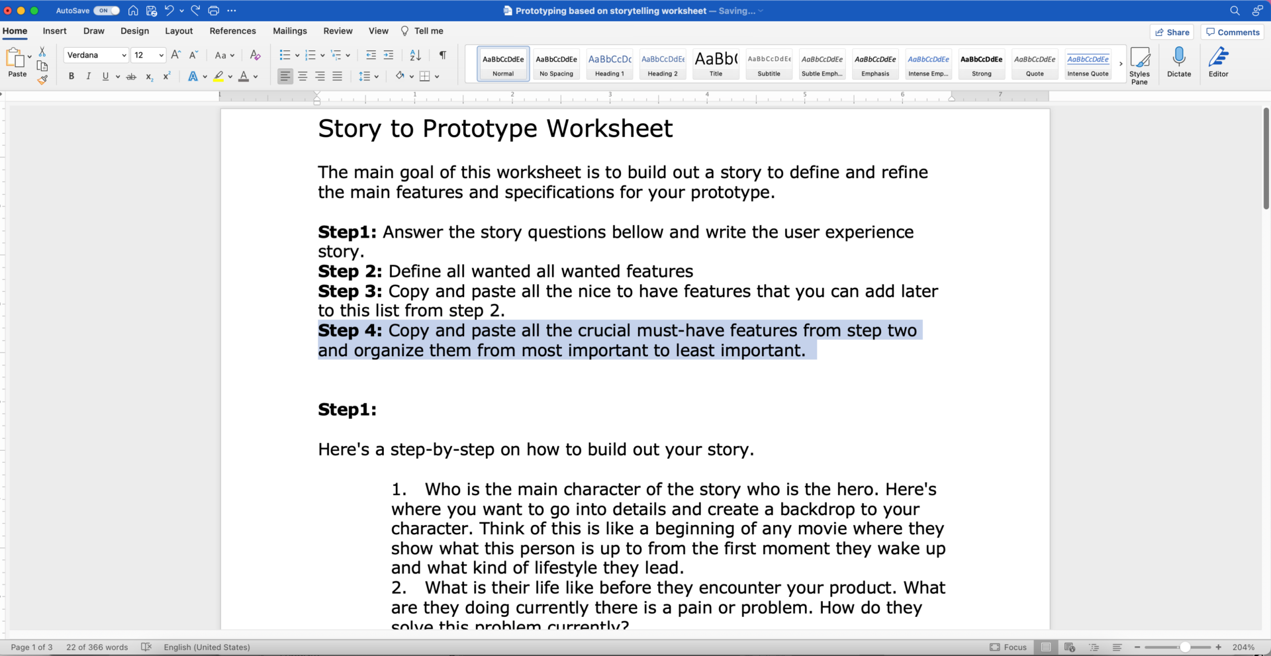Open borders dropdown arrow
Viewport: 1271px width, 656px height.
tap(437, 77)
